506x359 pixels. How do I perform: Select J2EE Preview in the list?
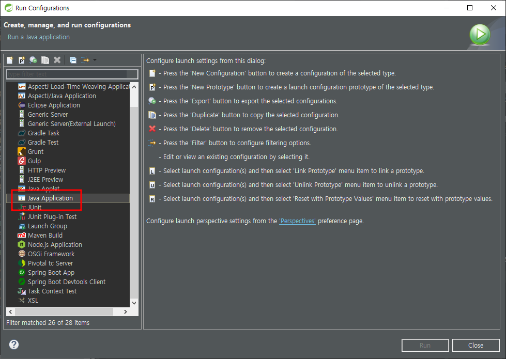coord(45,180)
